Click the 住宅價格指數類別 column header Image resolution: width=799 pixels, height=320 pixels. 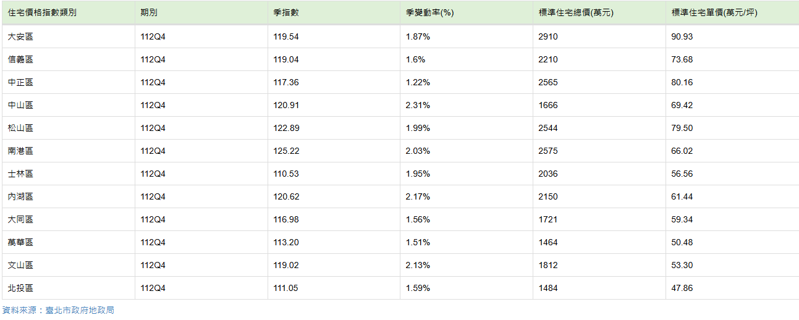tap(43, 13)
